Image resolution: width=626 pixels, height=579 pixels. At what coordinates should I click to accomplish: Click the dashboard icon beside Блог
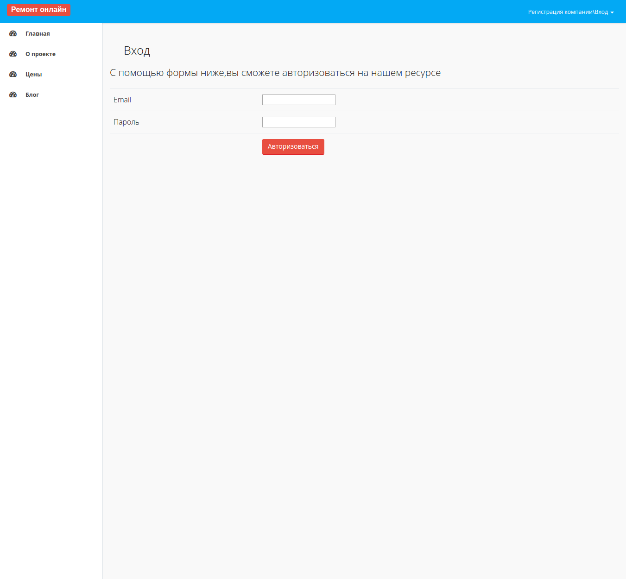13,94
